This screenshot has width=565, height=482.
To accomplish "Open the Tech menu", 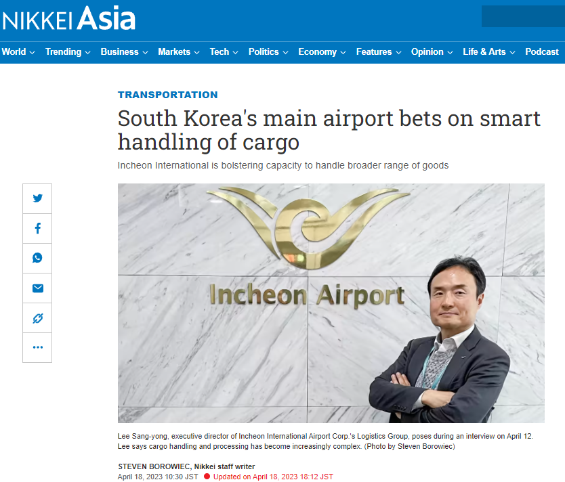I will point(224,52).
